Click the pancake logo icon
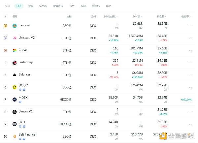Image resolution: width=198 pixels, height=143 pixels. point(15,26)
